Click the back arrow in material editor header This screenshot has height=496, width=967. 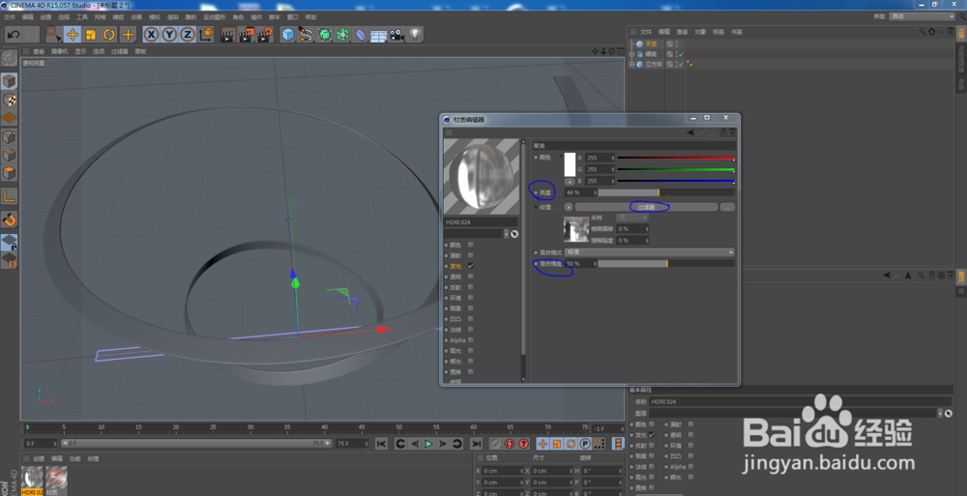click(x=690, y=132)
